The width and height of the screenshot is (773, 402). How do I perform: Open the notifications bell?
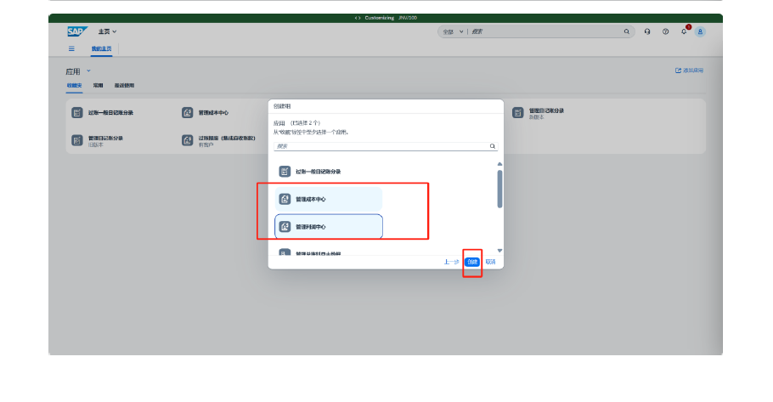(683, 31)
